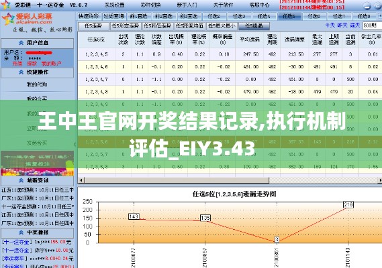382x268 pixels.
Task: Switch to the 前3直选 tab
Action: [189, 16]
